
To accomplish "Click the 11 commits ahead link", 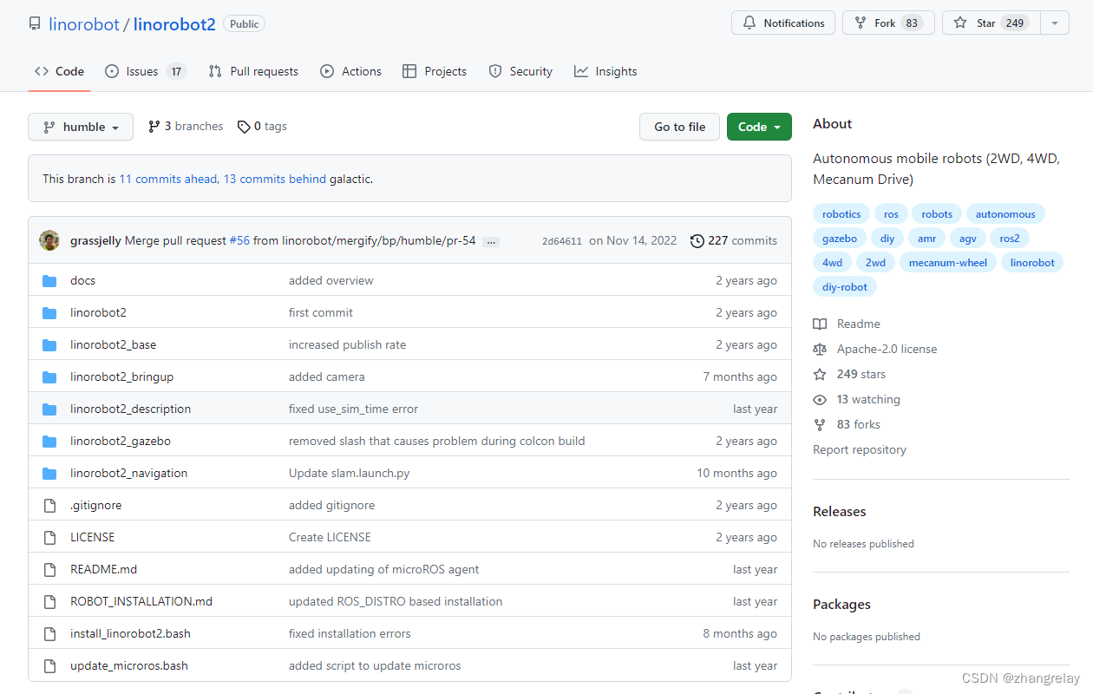I will 168,180.
